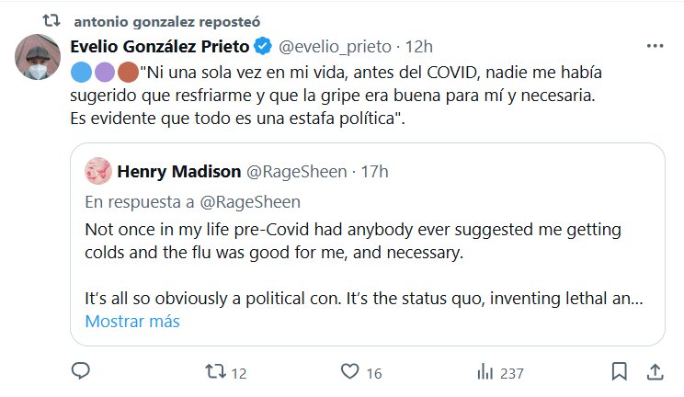Click the repost icon beside antonio gonzalez
This screenshot has height=397, width=684.
click(x=51, y=18)
